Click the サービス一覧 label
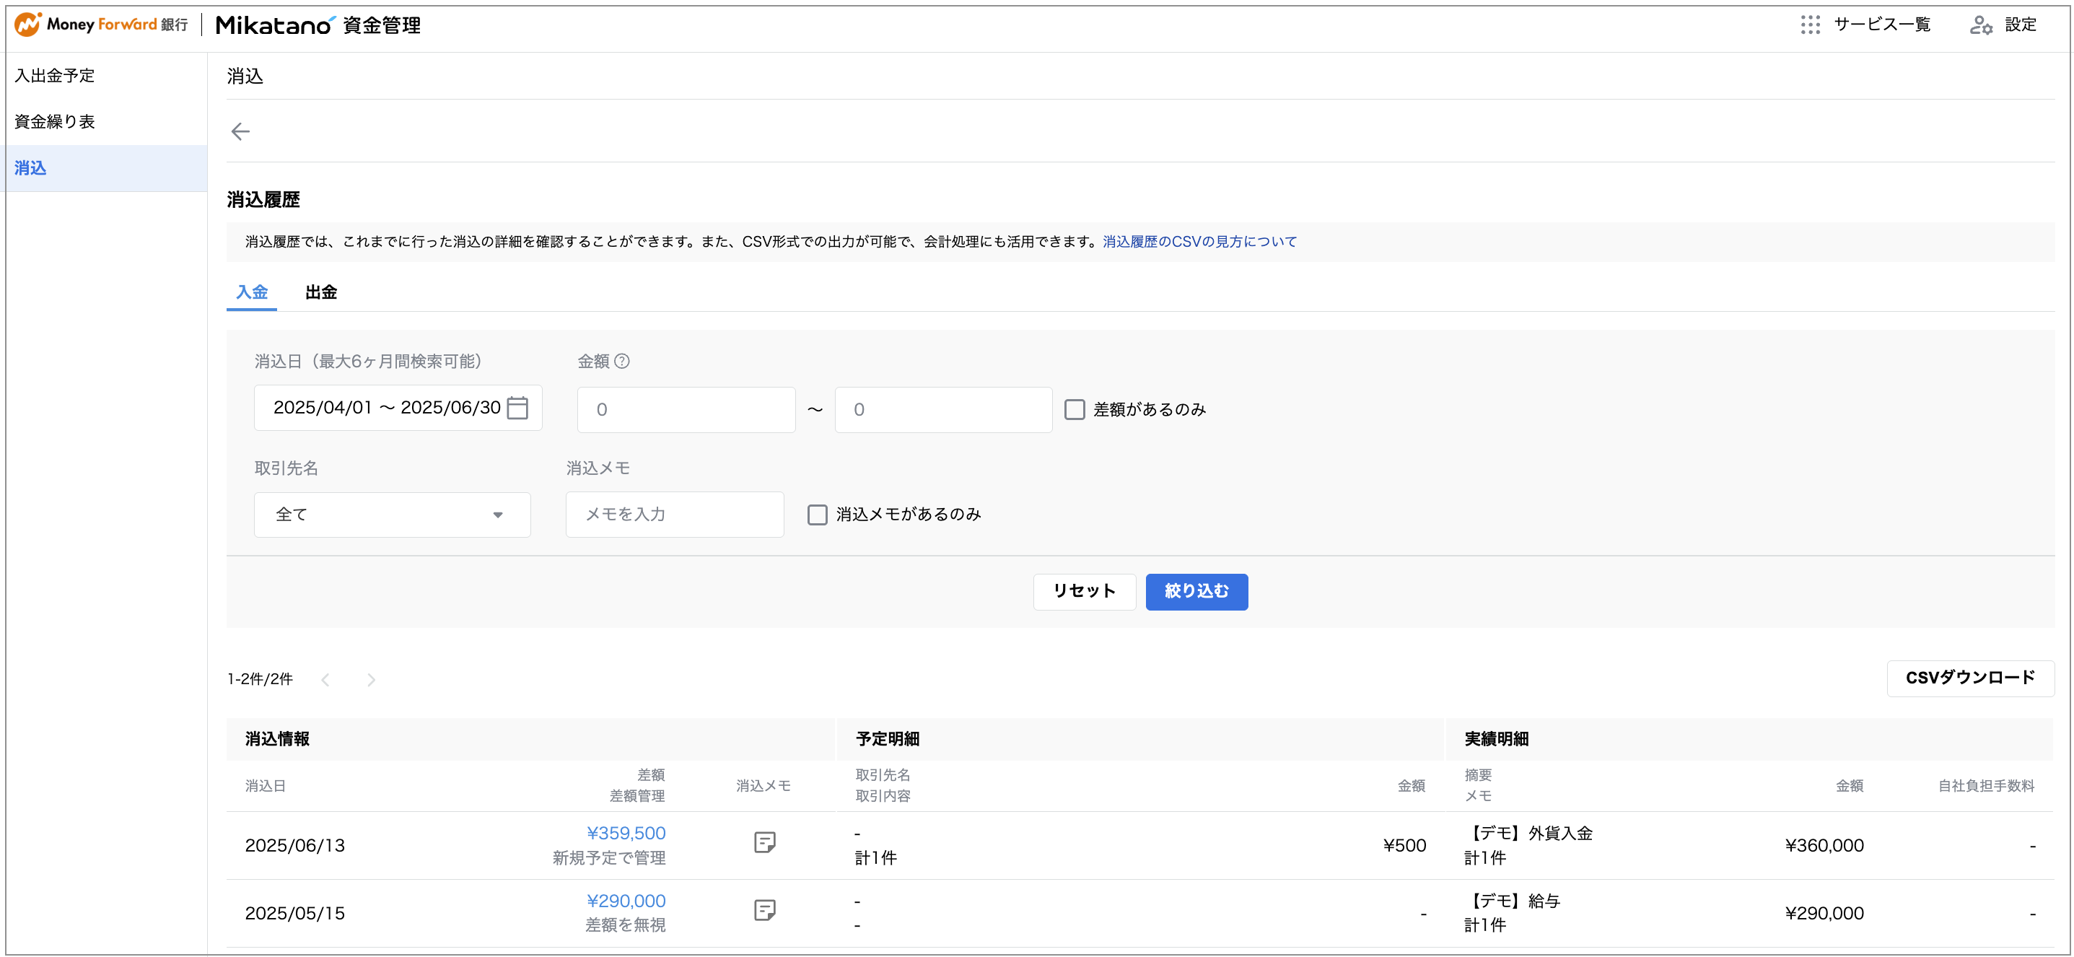Screen dimensions: 2074x957 pyautogui.click(x=1881, y=25)
